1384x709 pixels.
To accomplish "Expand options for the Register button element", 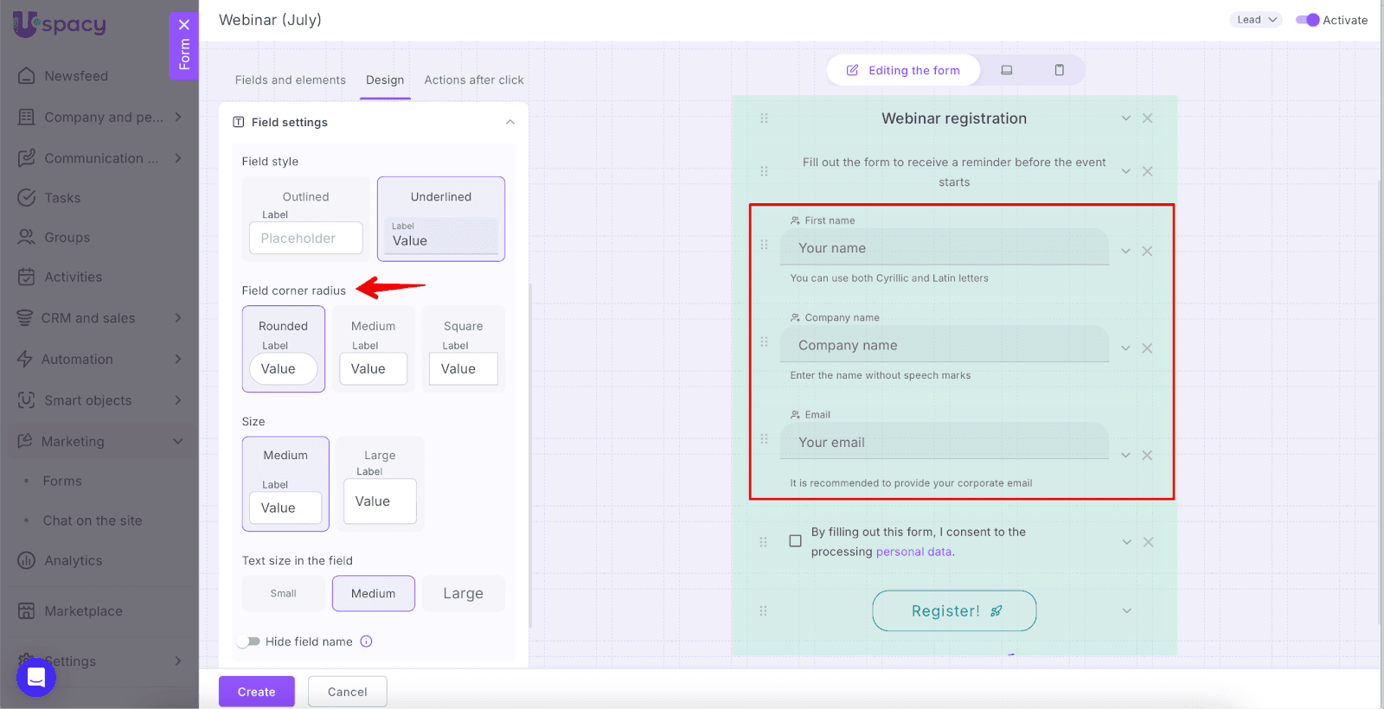I will tap(1126, 611).
